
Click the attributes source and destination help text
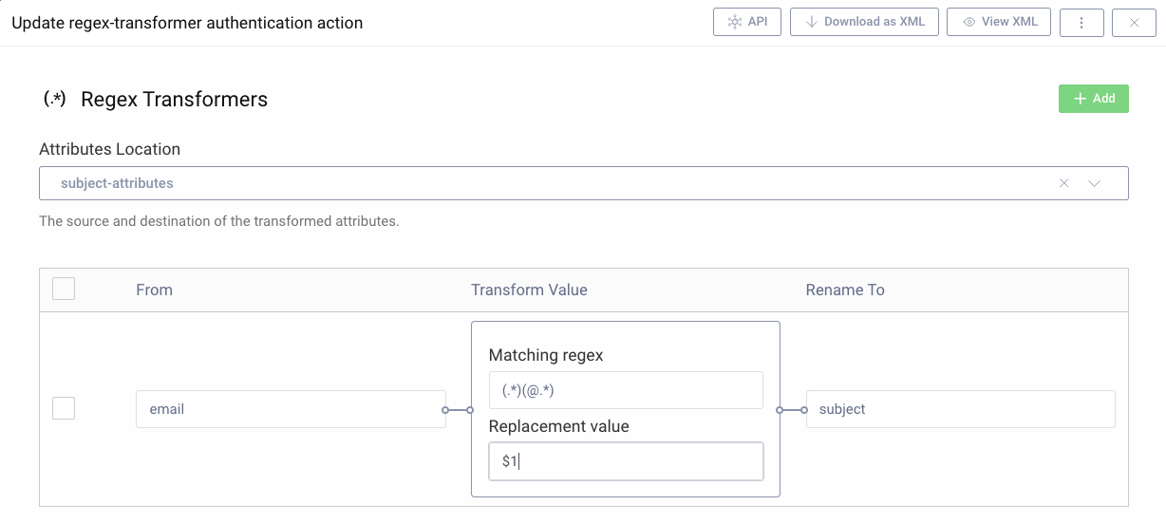click(x=219, y=221)
